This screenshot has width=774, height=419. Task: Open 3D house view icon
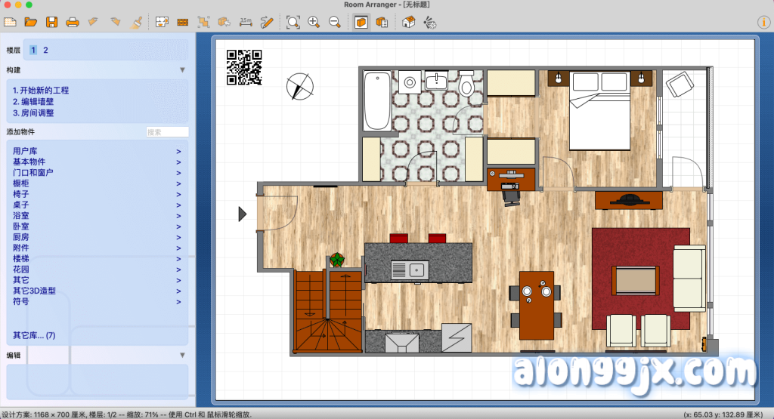[408, 22]
